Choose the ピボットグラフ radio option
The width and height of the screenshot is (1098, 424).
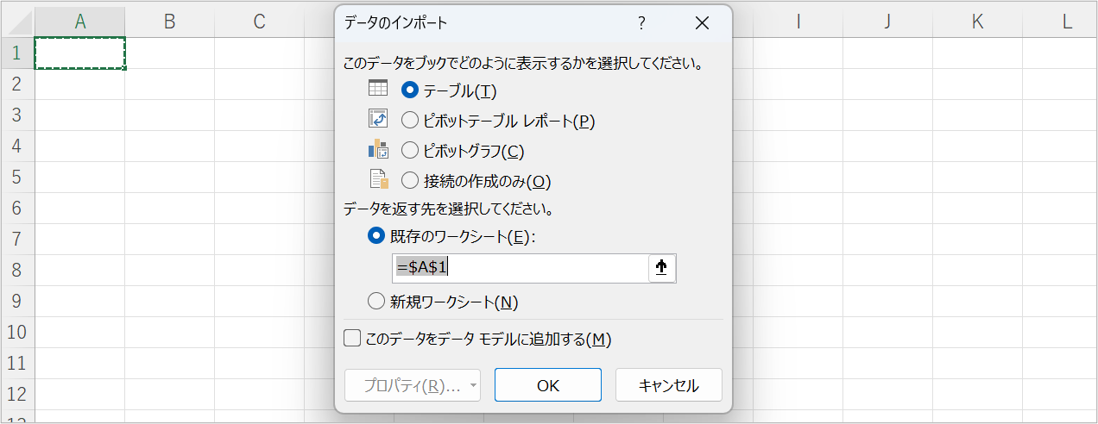tap(411, 151)
